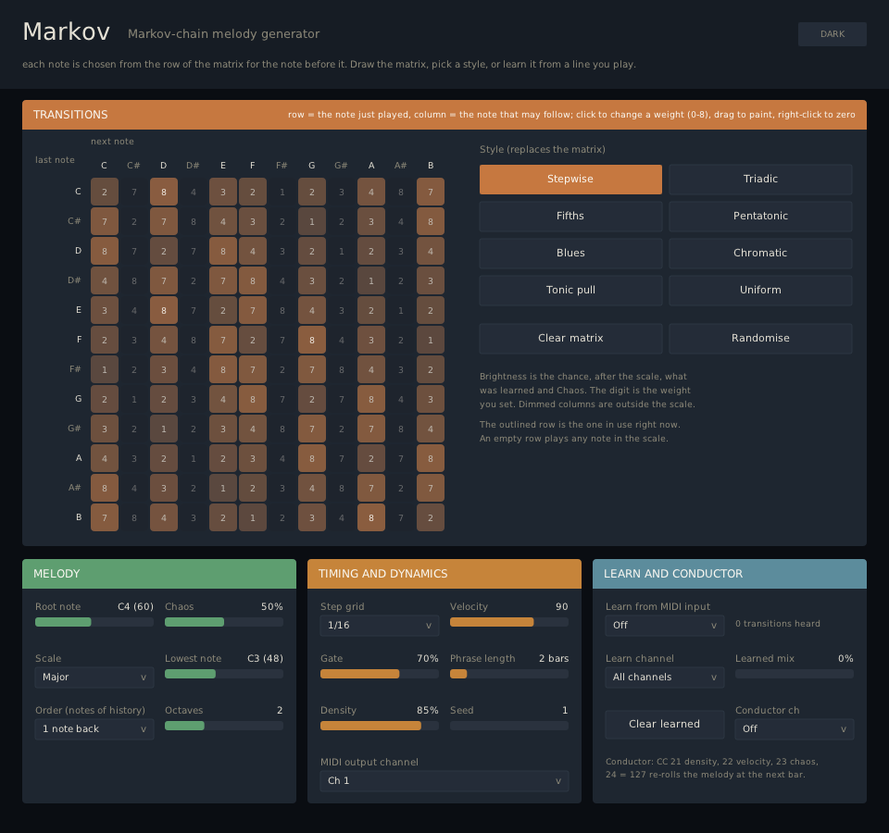Click matrix cell row G, column A
The width and height of the screenshot is (889, 833).
tap(371, 400)
